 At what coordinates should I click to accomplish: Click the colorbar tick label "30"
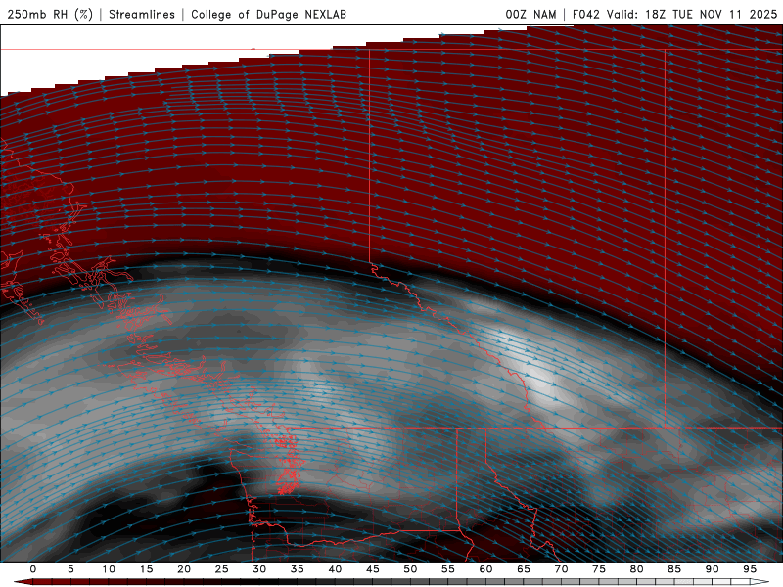(x=259, y=569)
